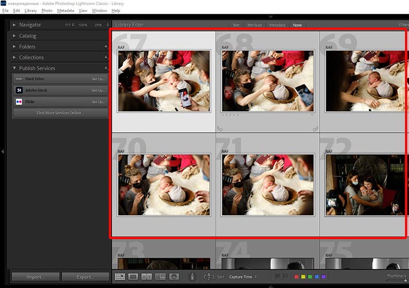Switch to Grid view icon in toolbar
Image resolution: width=409 pixels, height=288 pixels.
[120, 277]
